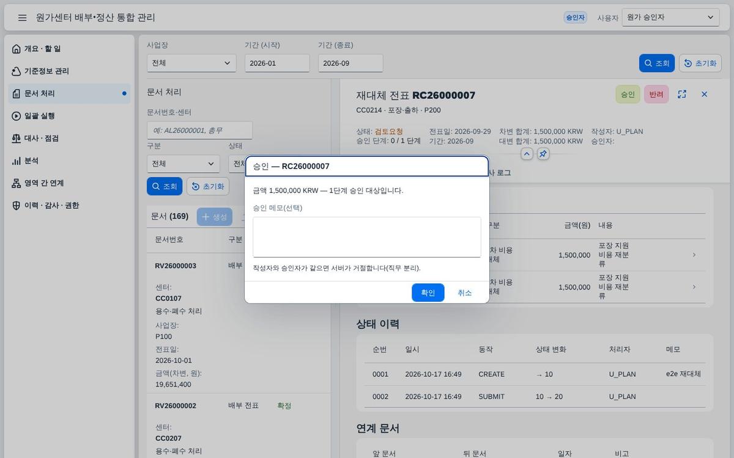Close the 재대체 전표 detail panel
The height and width of the screenshot is (458, 734).
[x=704, y=94]
